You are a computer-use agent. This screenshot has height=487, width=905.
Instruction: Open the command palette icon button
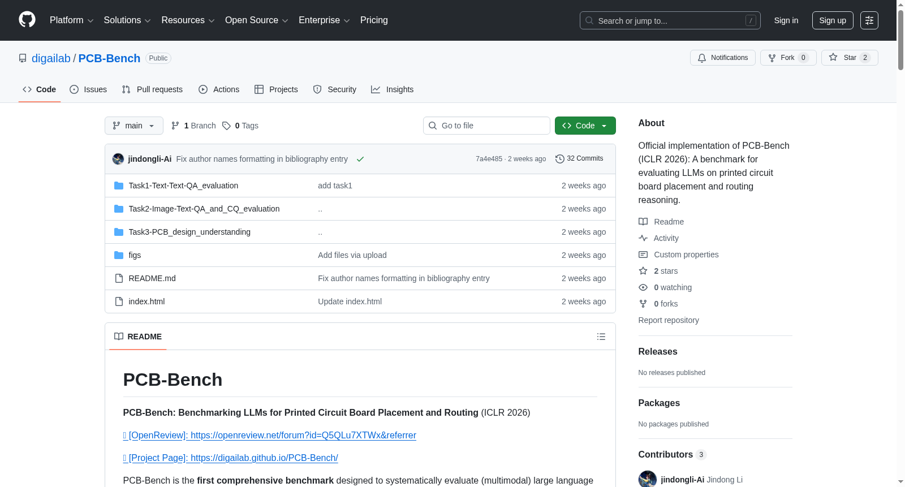(869, 20)
